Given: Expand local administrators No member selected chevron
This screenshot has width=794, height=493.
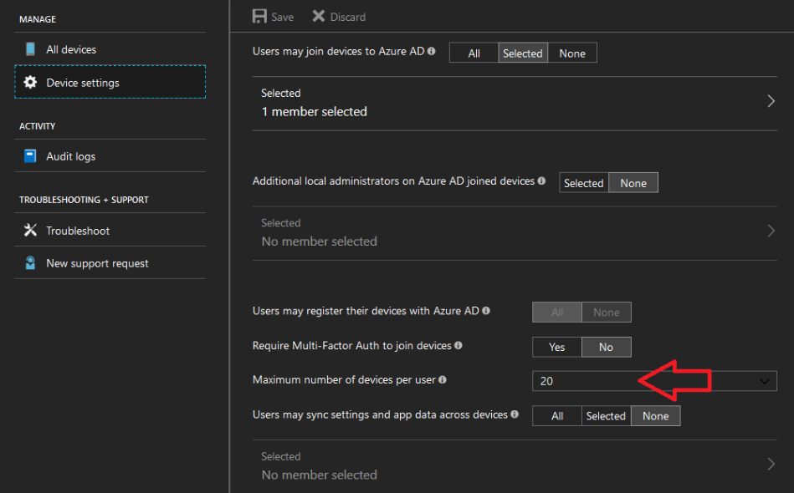Looking at the screenshot, I should [771, 231].
